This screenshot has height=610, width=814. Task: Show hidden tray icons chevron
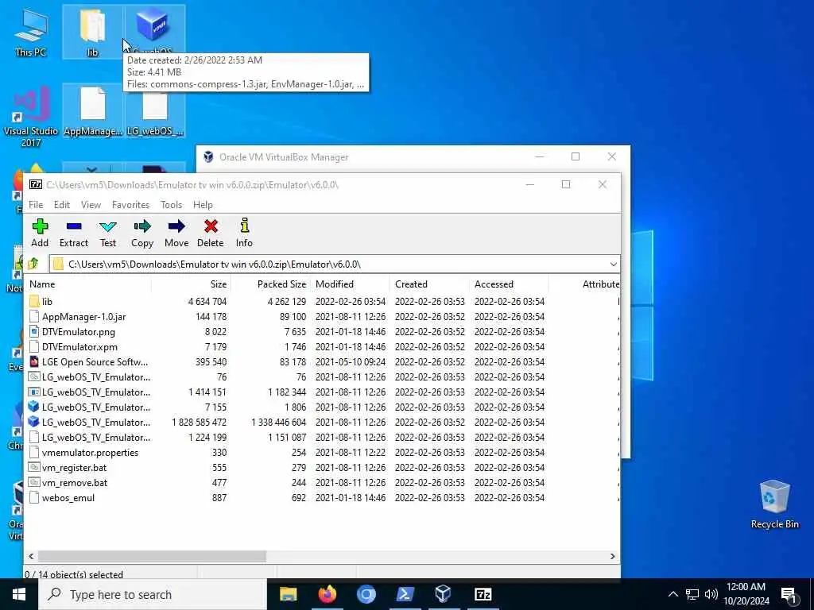[x=673, y=594]
